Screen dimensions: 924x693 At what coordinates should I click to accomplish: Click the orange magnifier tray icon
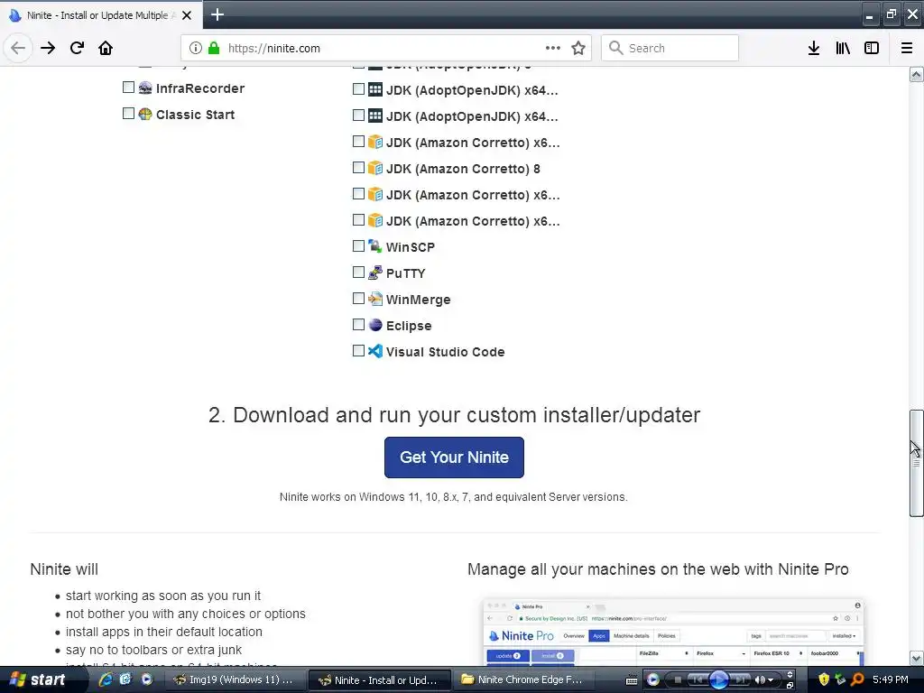(x=857, y=679)
